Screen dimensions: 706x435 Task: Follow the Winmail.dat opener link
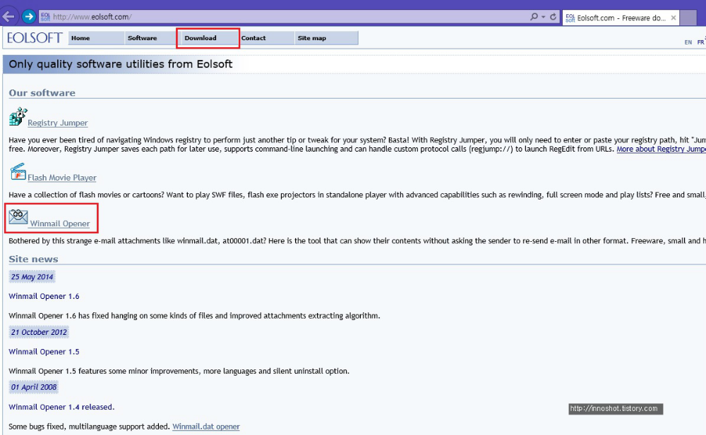tap(205, 427)
